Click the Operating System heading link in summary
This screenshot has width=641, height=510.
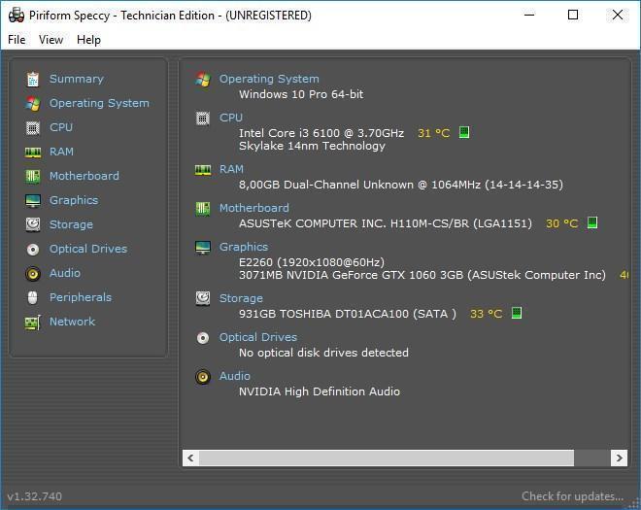click(x=269, y=79)
